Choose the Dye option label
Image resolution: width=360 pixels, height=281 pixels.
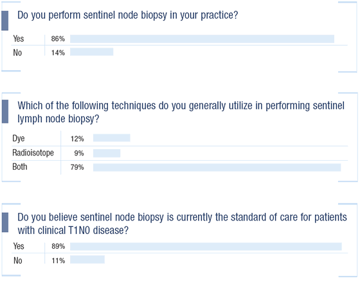[19, 139]
